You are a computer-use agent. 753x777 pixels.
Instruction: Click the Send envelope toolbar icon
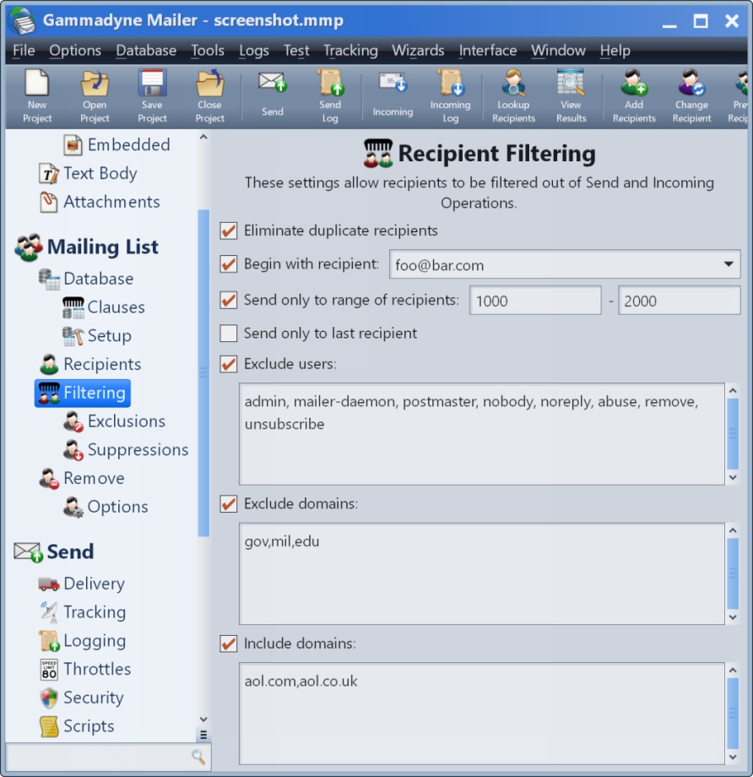point(272,83)
